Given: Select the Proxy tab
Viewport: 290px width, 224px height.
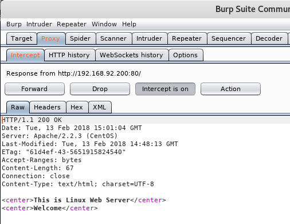Looking at the screenshot, I should click(51, 38).
